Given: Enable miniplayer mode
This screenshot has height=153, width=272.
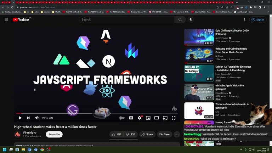Looking at the screenshot, I should 148,118.
